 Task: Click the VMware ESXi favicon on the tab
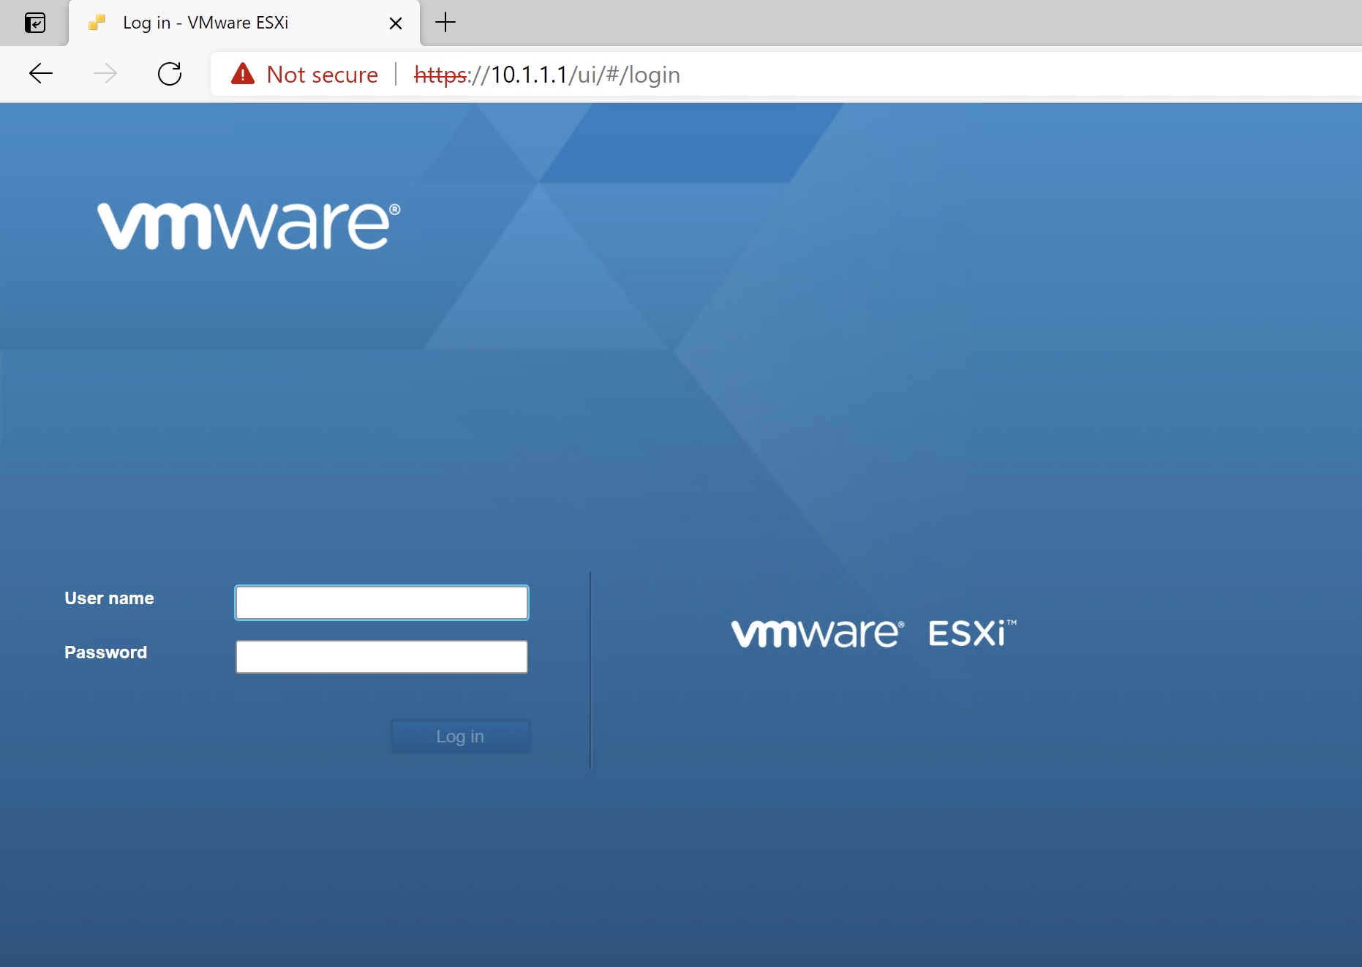coord(96,23)
